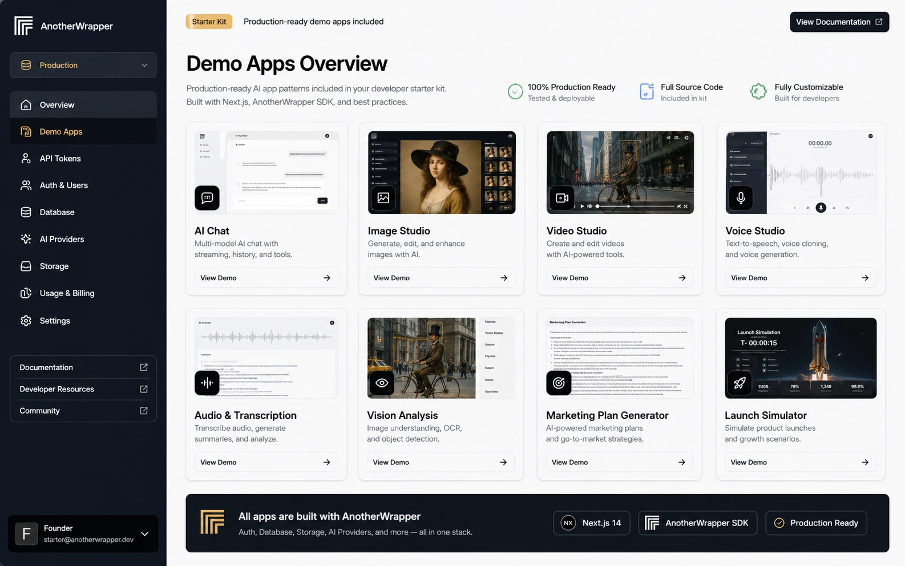This screenshot has width=905, height=566.
Task: Click the AI Providers sparkle icon
Action: (26, 239)
